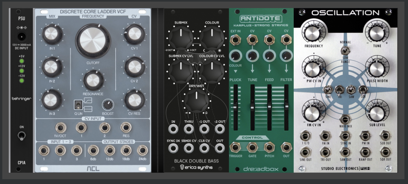Click the SUB OUT jack
The height and width of the screenshot is (184, 408).
click(385, 136)
